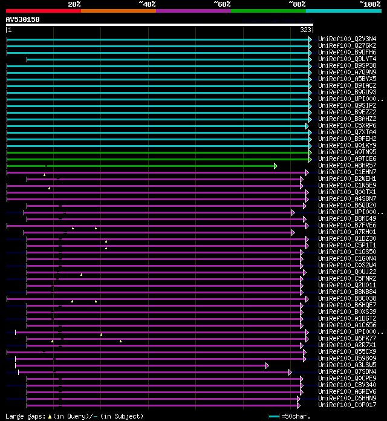The width and height of the screenshot is (387, 421).
Task: Click the white query sequence bar
Action: (160, 25)
